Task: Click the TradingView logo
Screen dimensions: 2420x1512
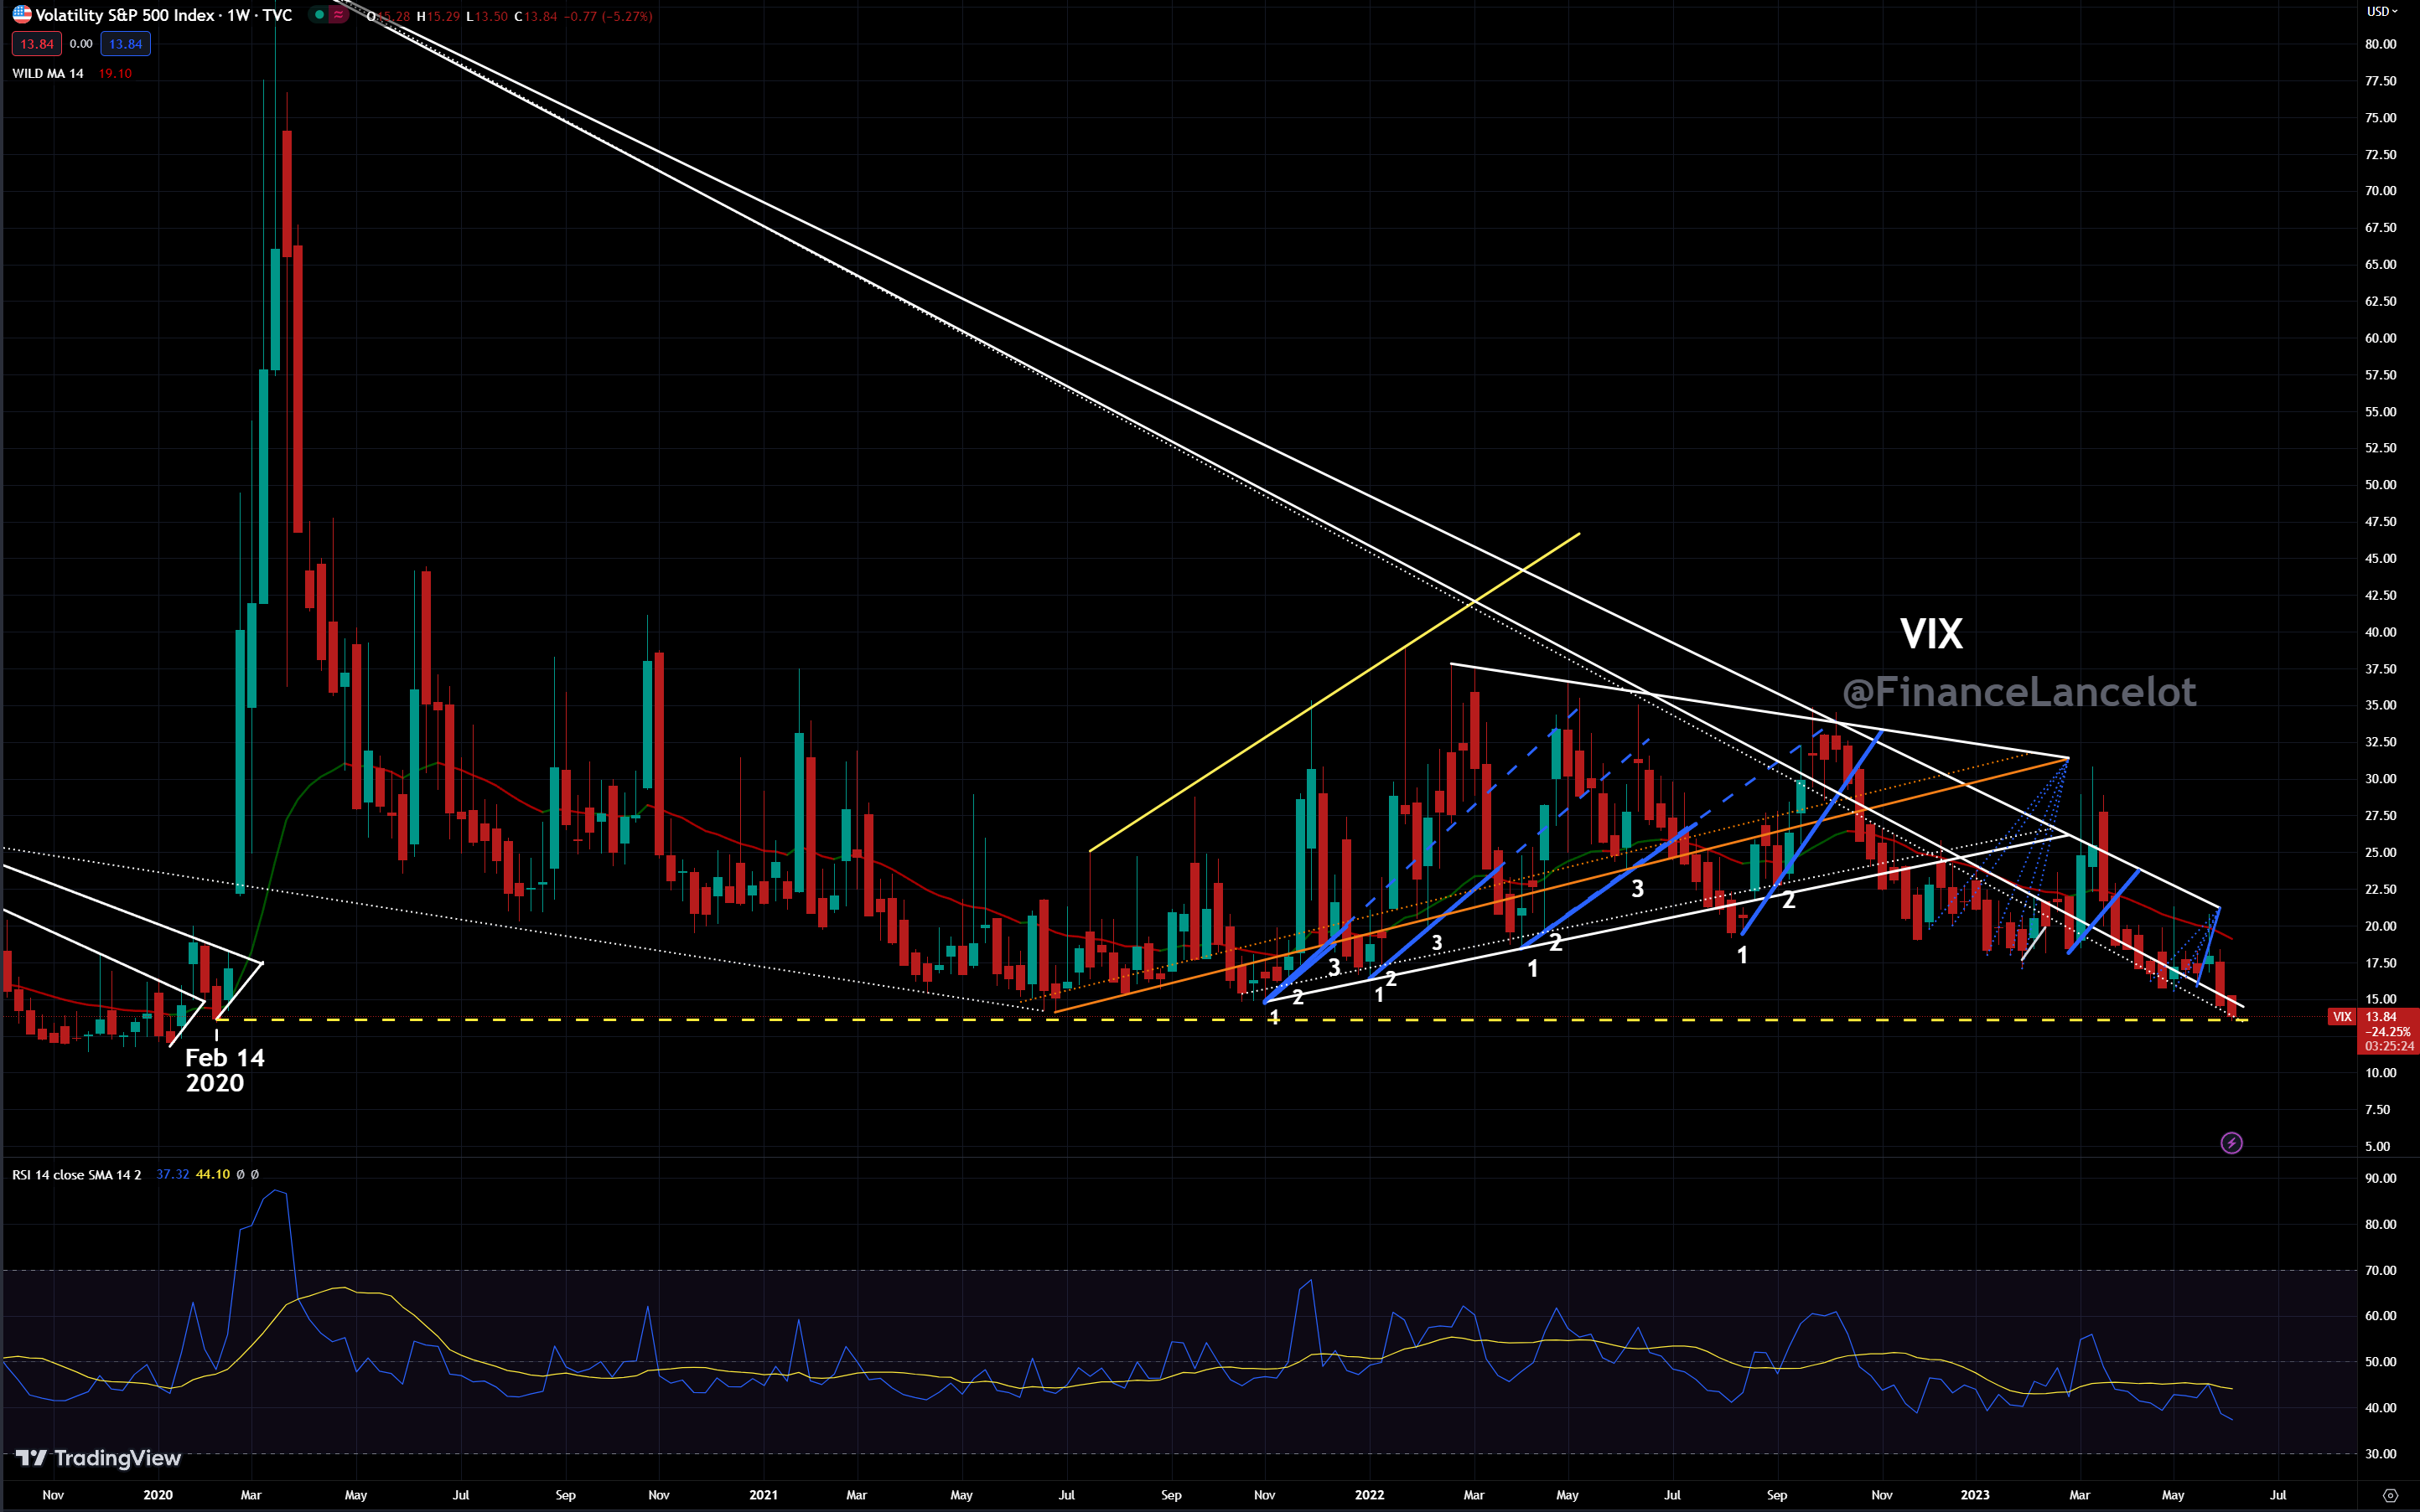Action: tap(98, 1458)
